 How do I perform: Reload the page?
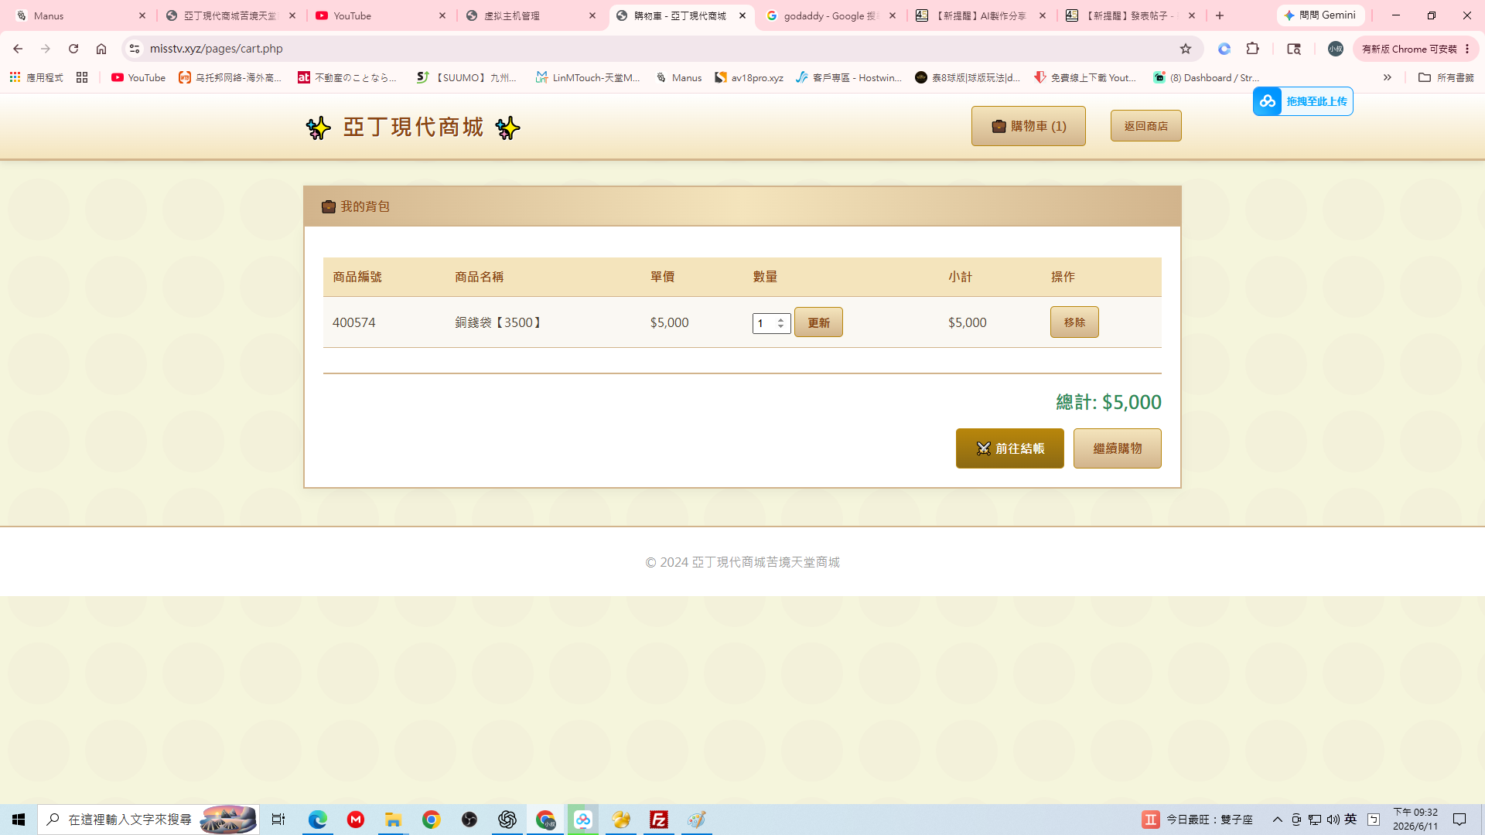point(73,49)
